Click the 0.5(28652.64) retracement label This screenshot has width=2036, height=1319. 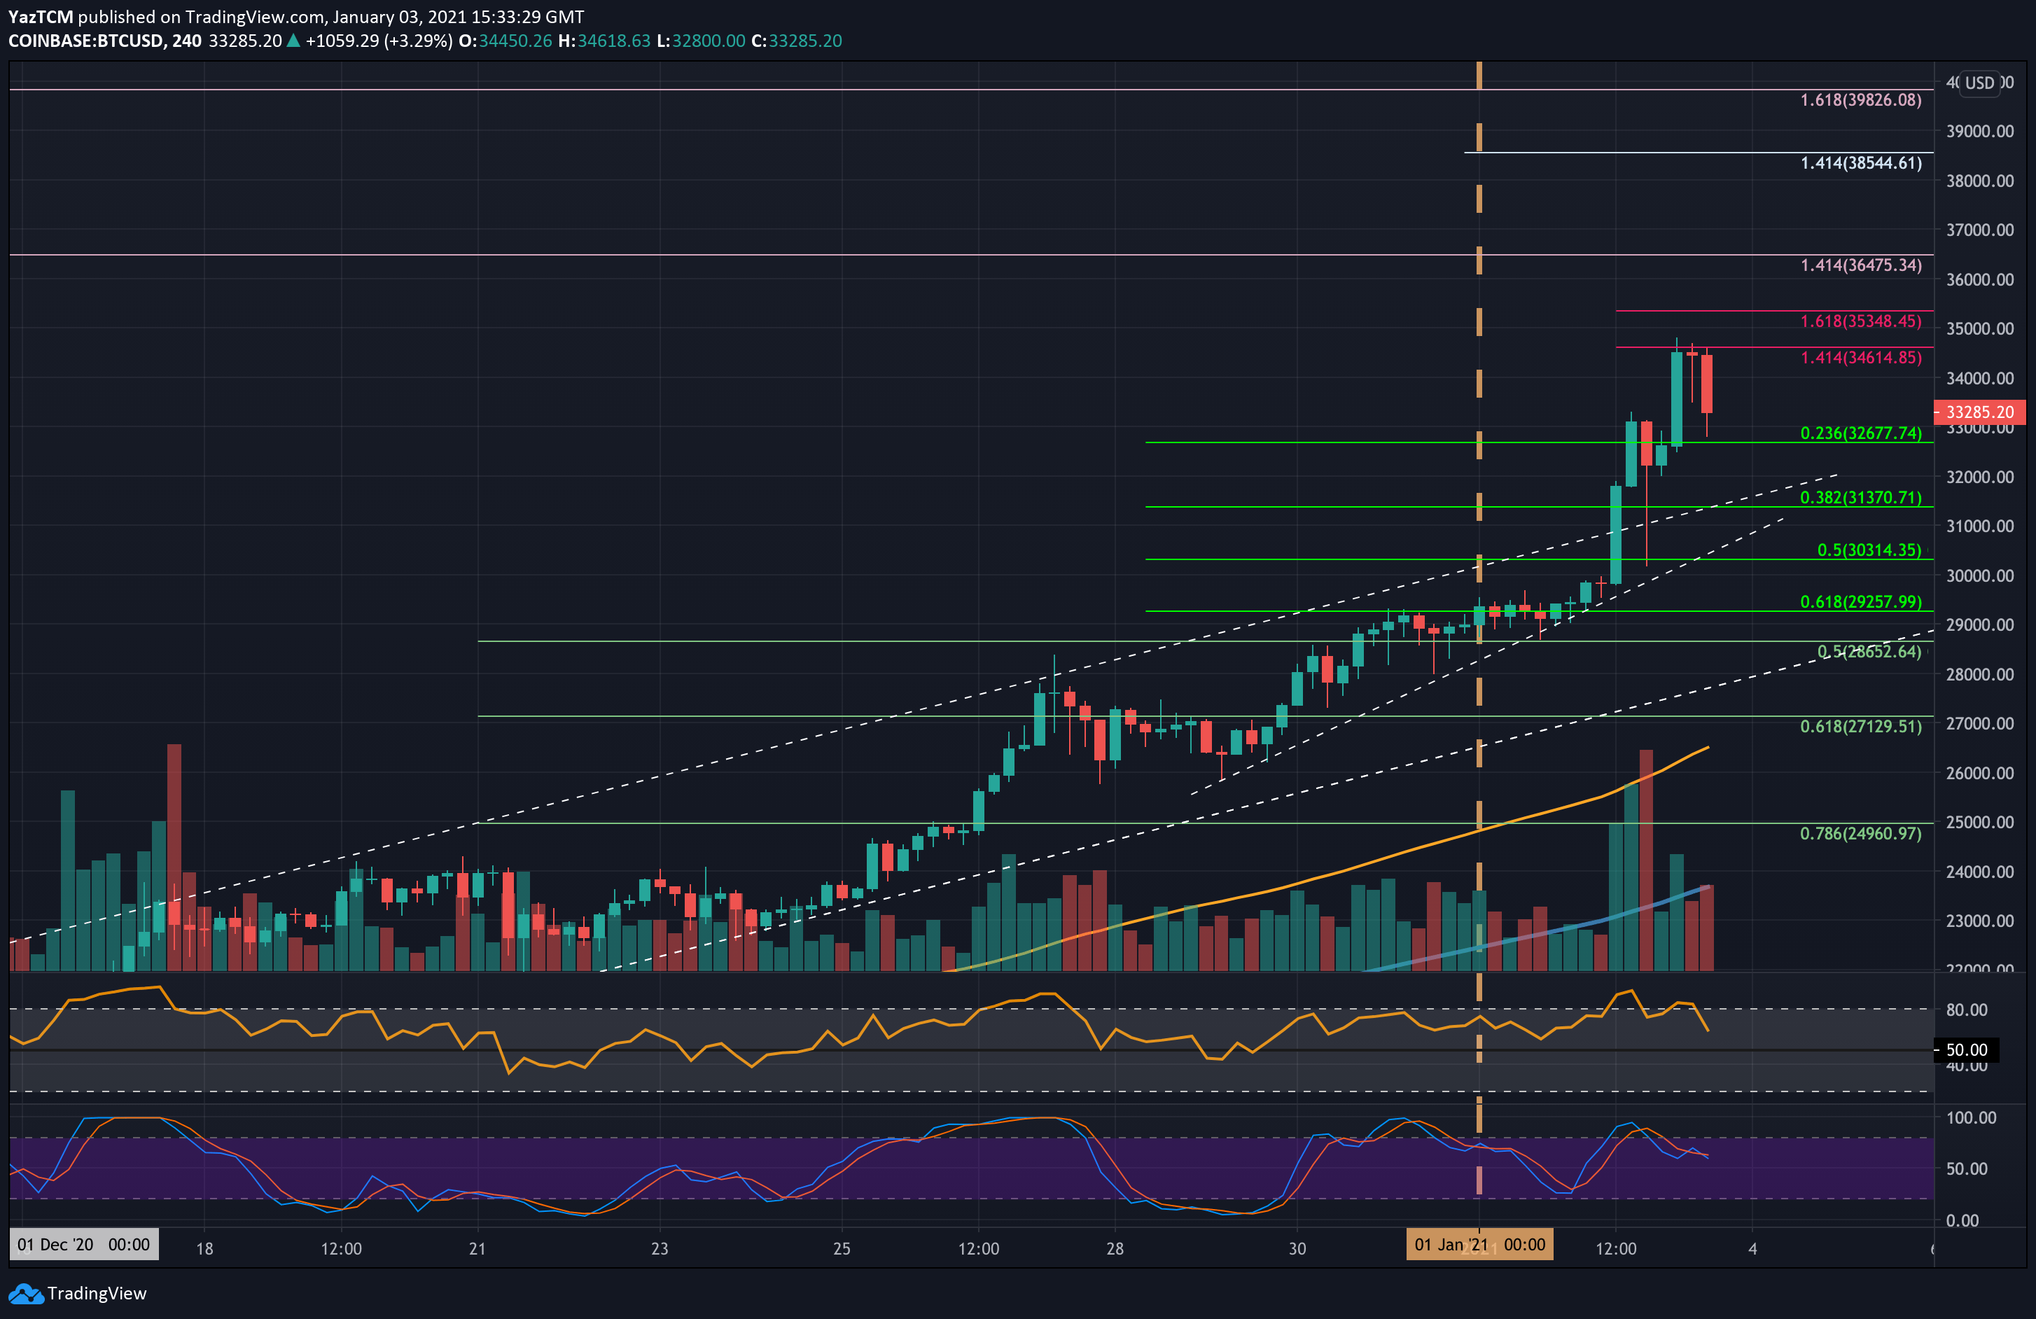1869,652
